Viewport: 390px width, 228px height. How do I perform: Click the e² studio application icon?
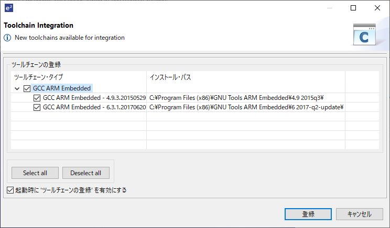[9, 8]
